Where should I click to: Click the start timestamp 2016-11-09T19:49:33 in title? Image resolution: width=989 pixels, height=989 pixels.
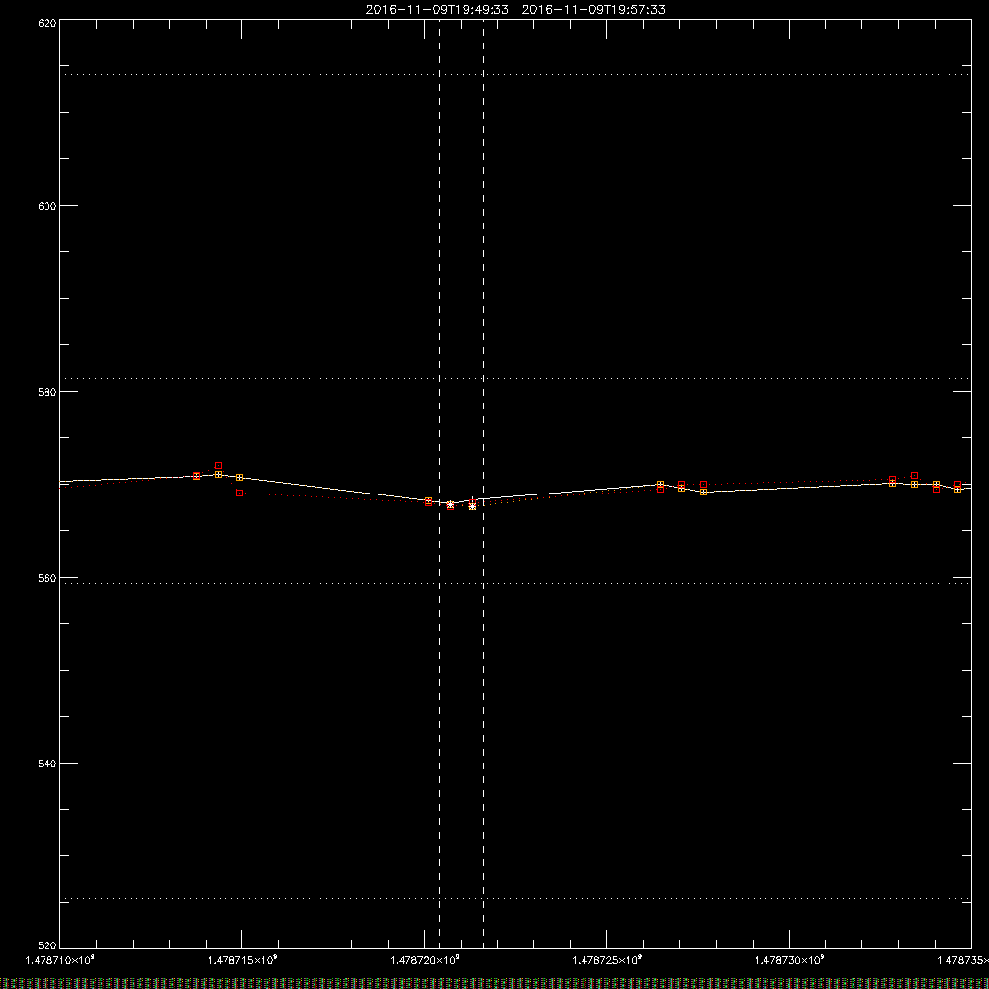437,10
